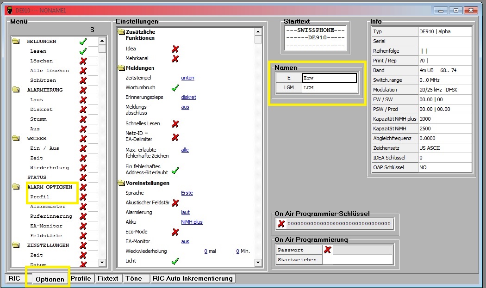
Task: Click the ALARMIERUNG folder icon
Action: pos(16,90)
